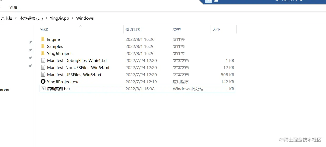Select the 启动实例.bat file name
The image size is (326, 147).
(x=59, y=89)
